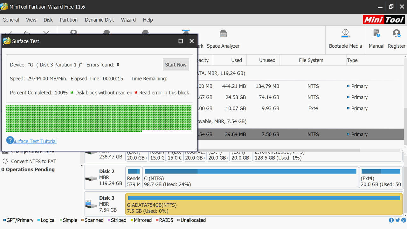Screen dimensions: 407x229
Task: Open the Manual
Action: point(376,39)
